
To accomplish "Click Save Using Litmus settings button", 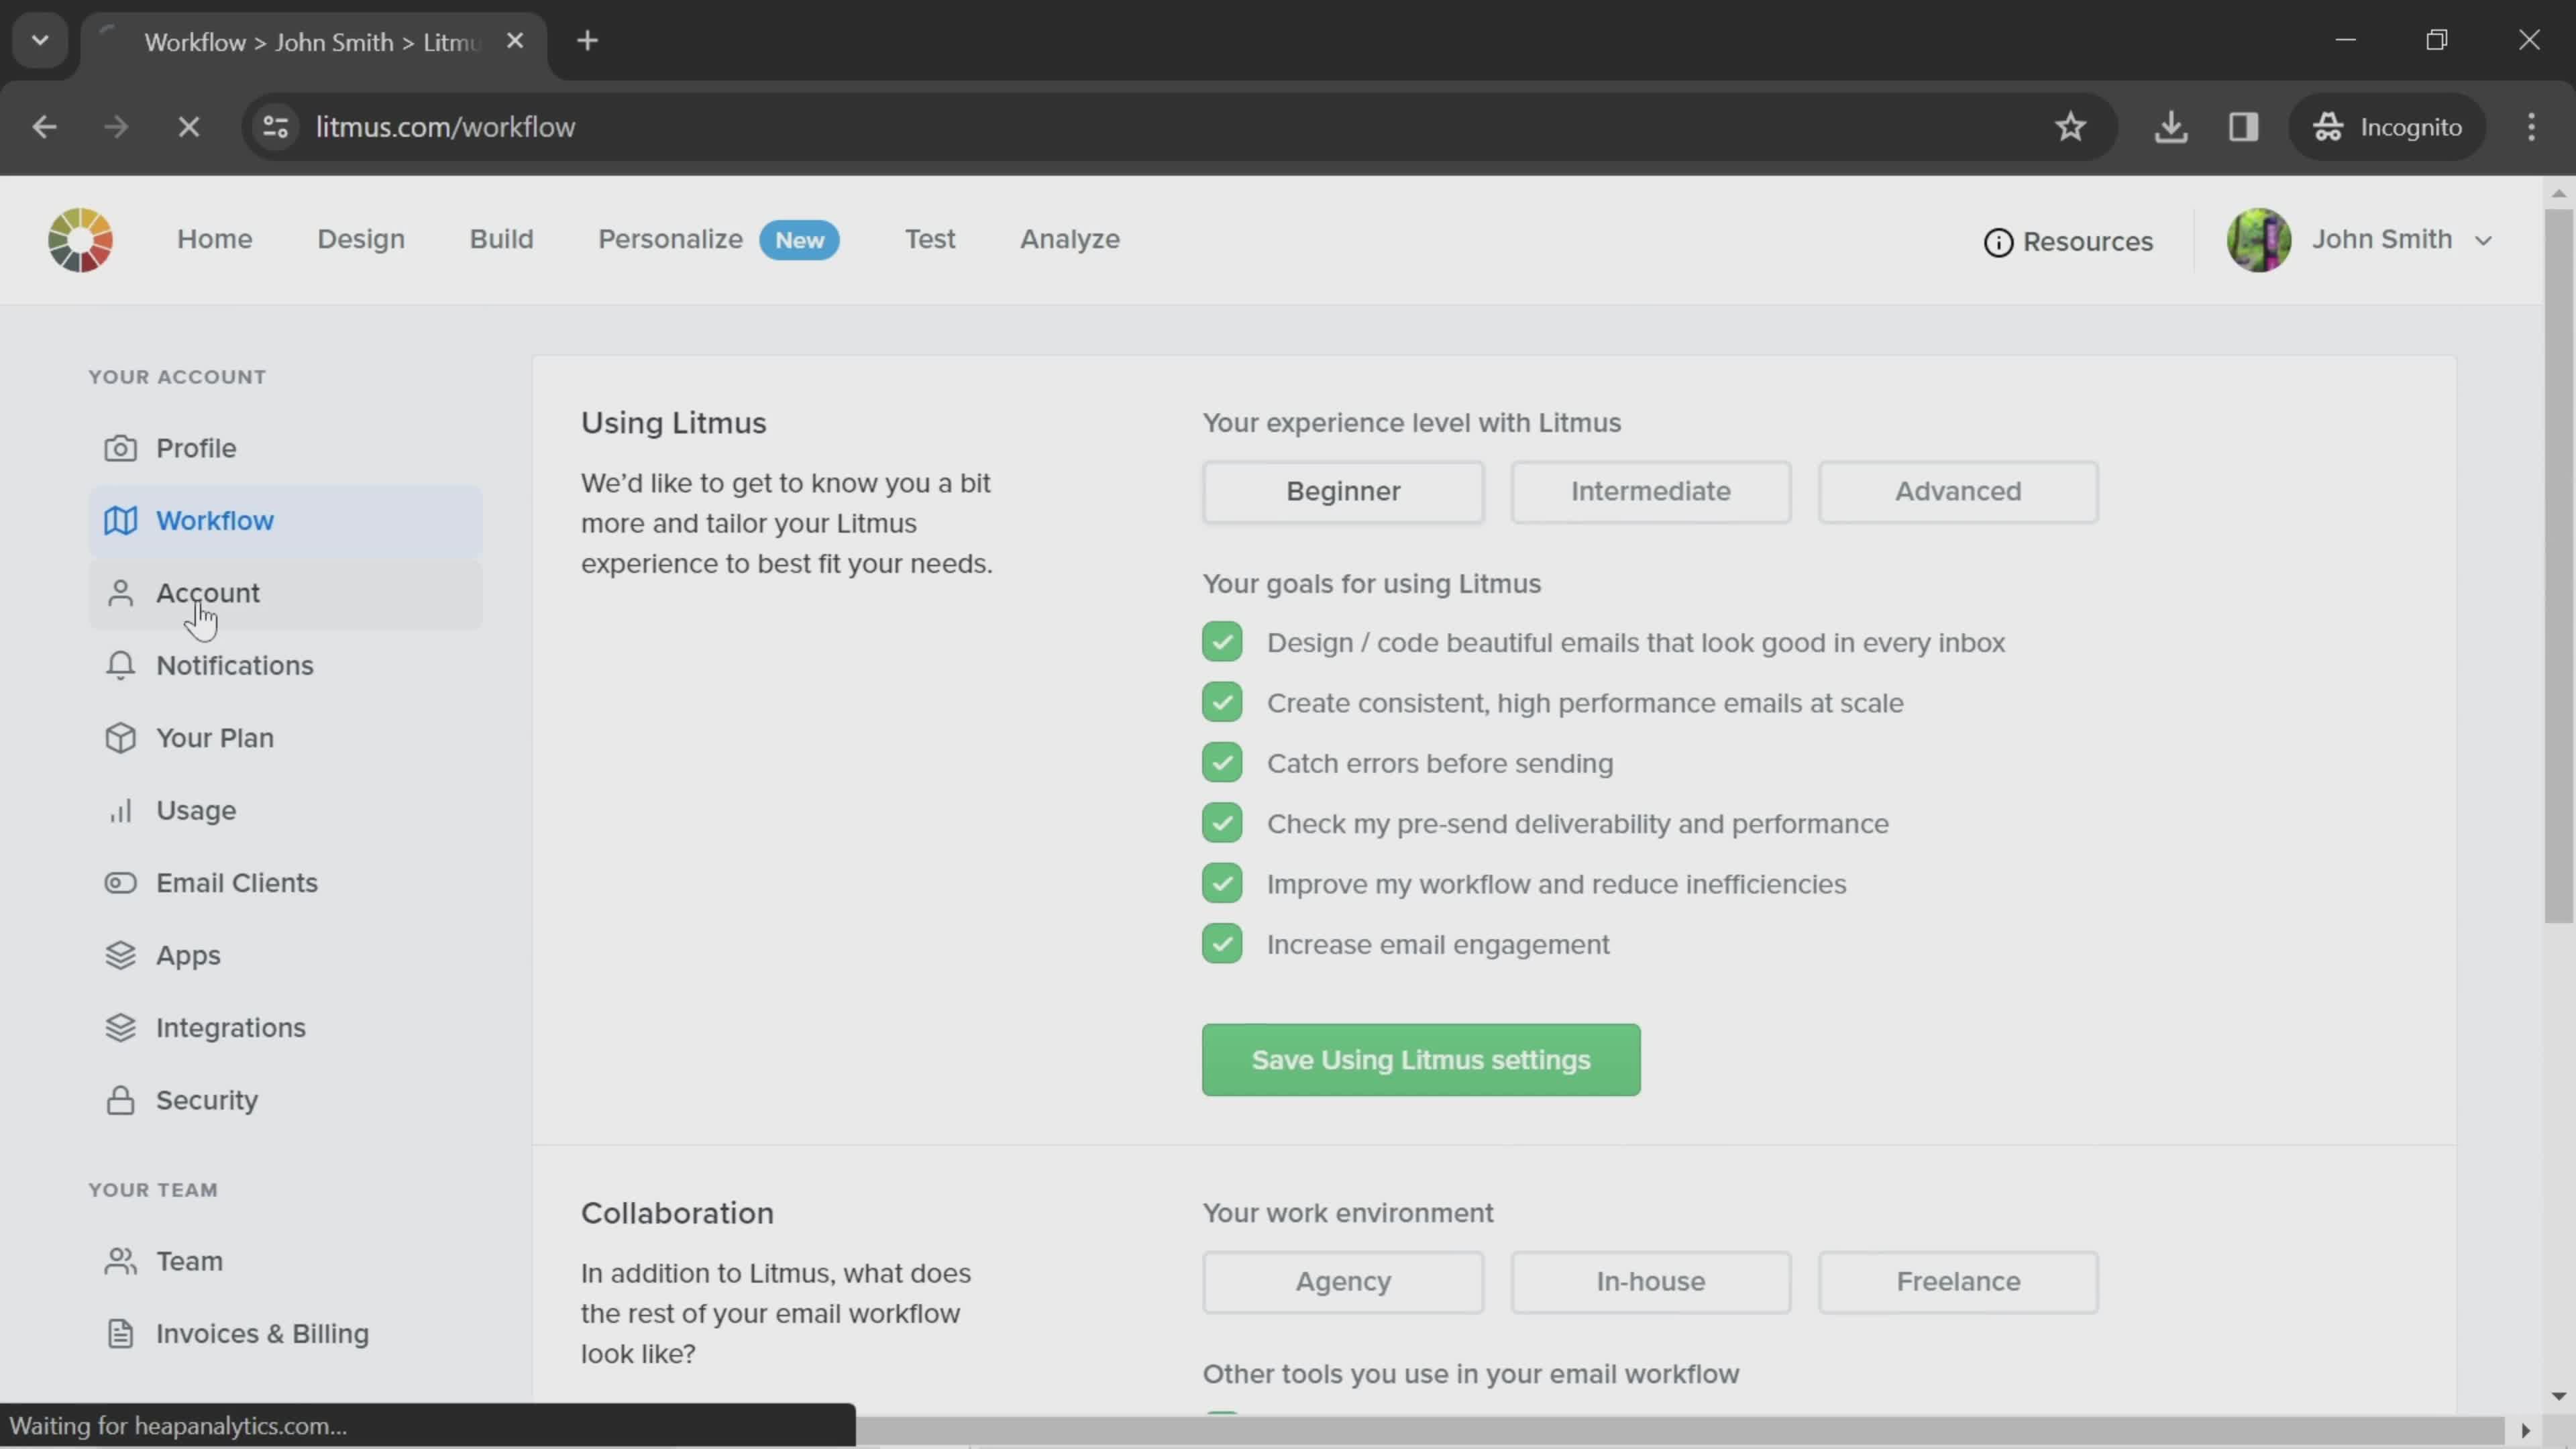I will tap(1420, 1059).
